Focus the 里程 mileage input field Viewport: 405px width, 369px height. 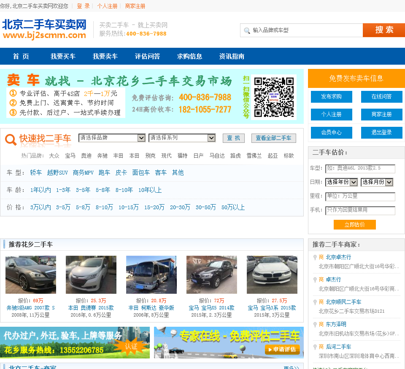(360, 197)
